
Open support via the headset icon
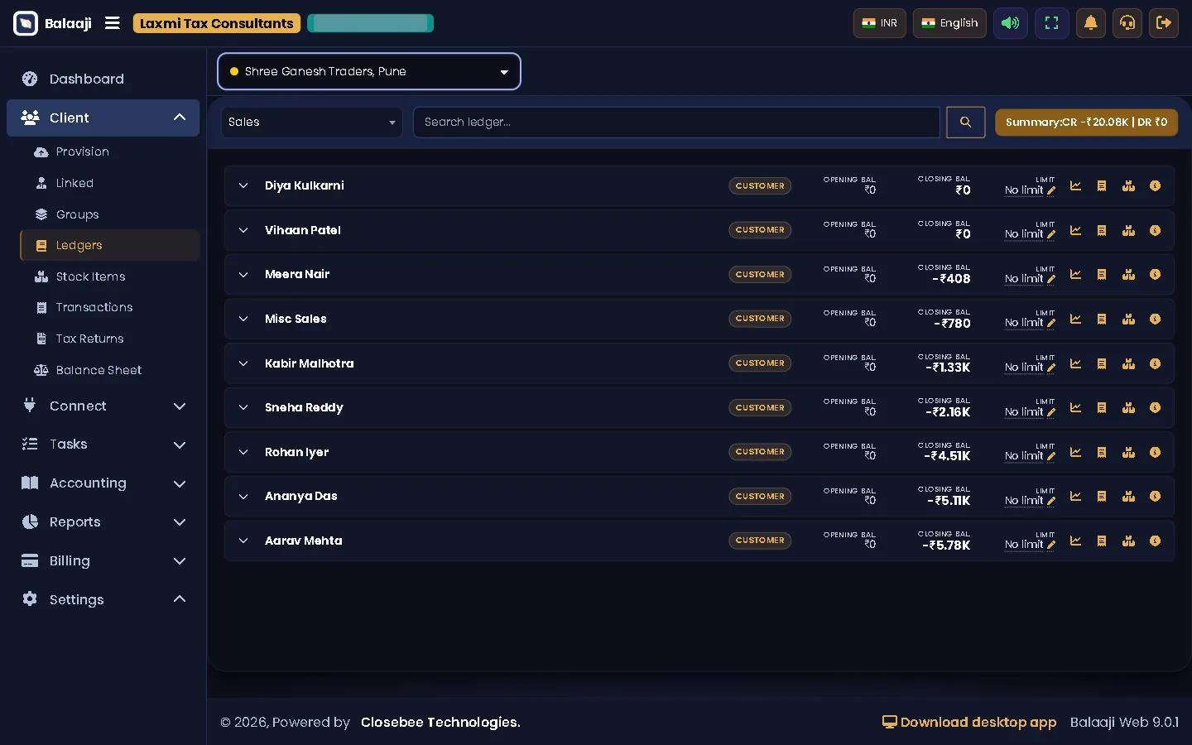[x=1127, y=23]
